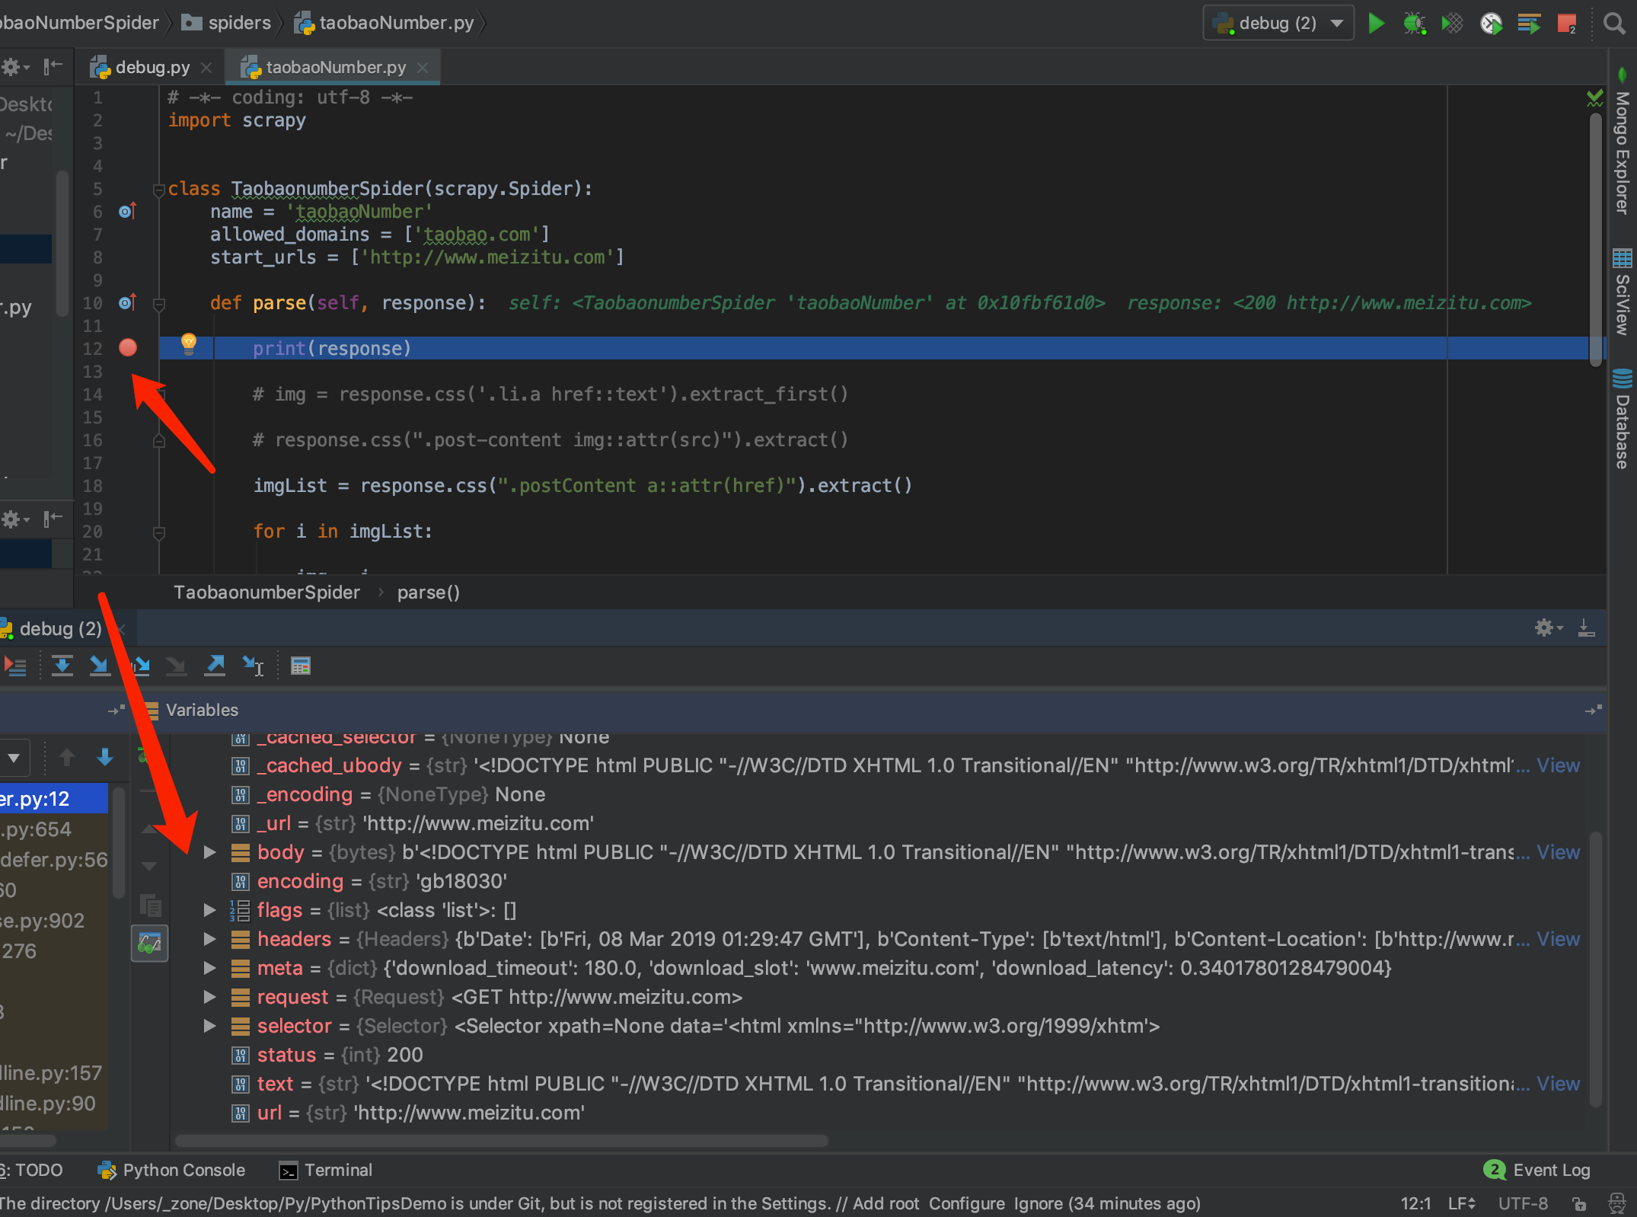
Task: Click UTF-8 encoding in status bar
Action: point(1523,1203)
